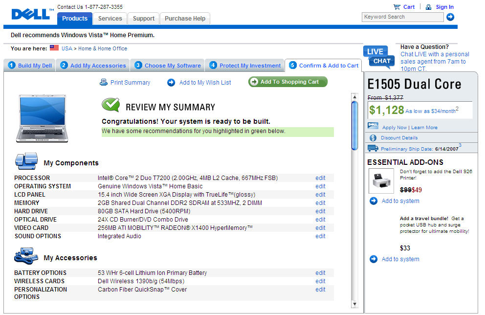The width and height of the screenshot is (485, 315).
Task: Edit the PROCESSOR component
Action: pyautogui.click(x=320, y=178)
